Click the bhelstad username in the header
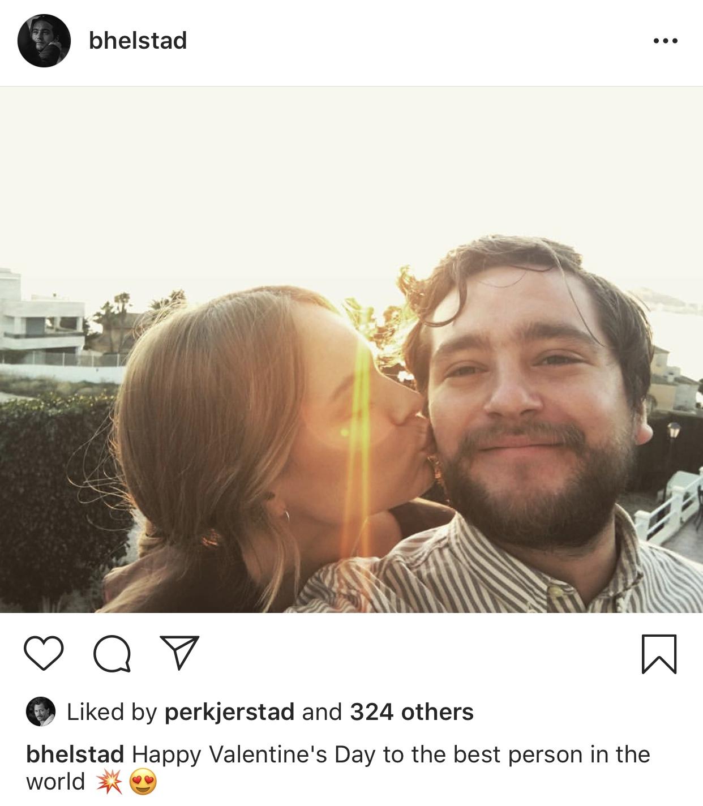703x806 pixels. click(138, 41)
